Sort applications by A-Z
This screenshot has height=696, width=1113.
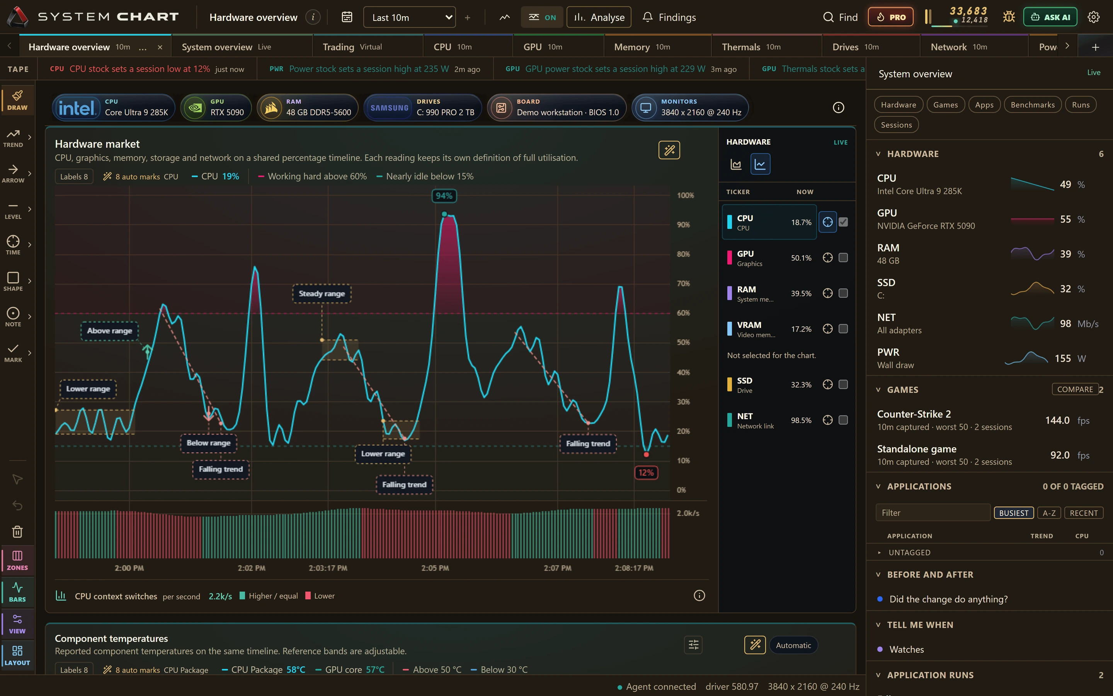coord(1049,513)
